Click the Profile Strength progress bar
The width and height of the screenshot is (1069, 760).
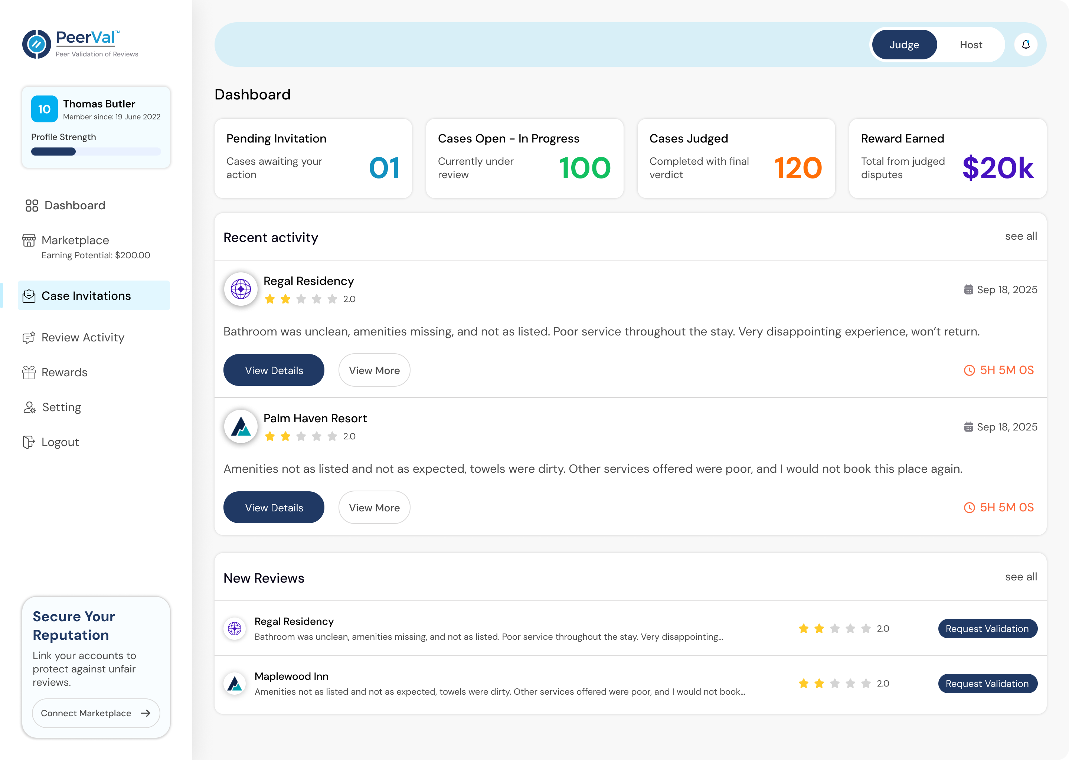click(x=96, y=152)
